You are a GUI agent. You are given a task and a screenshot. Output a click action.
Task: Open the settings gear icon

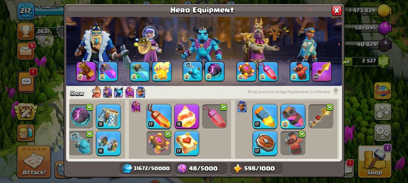tap(383, 133)
